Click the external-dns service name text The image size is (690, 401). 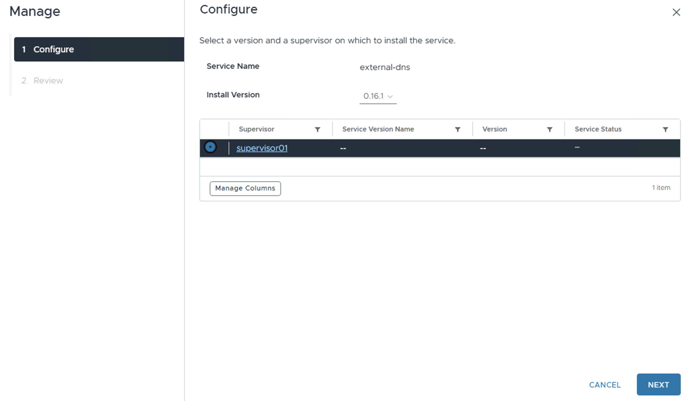point(385,67)
